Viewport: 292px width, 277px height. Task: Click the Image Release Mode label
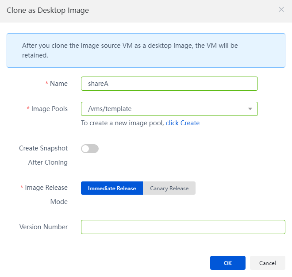click(46, 195)
